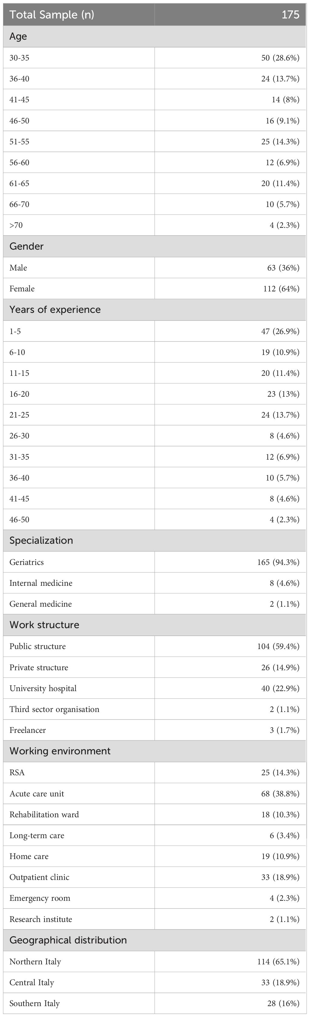Click the Working environment section heading

(60, 750)
